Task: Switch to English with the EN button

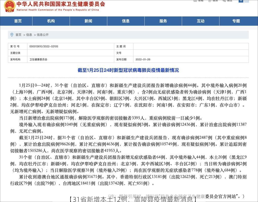Action: pyautogui.click(x=247, y=1)
